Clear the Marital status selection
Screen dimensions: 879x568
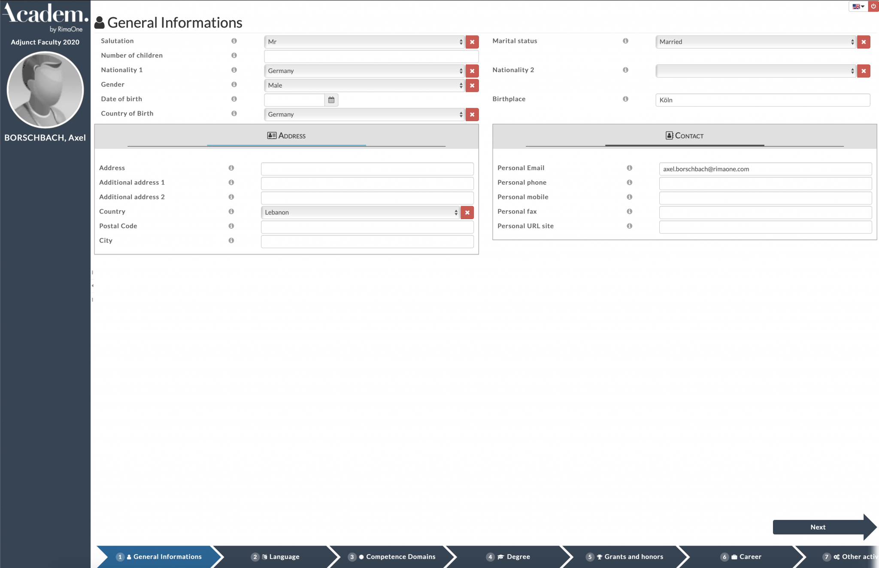864,42
